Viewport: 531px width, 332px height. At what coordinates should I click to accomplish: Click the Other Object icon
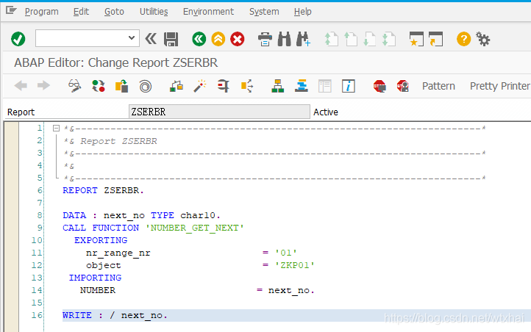(121, 86)
